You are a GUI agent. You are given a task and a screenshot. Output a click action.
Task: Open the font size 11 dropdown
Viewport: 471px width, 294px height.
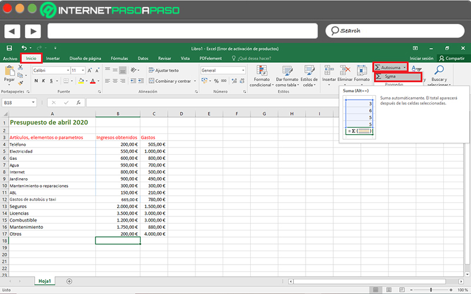[83, 71]
